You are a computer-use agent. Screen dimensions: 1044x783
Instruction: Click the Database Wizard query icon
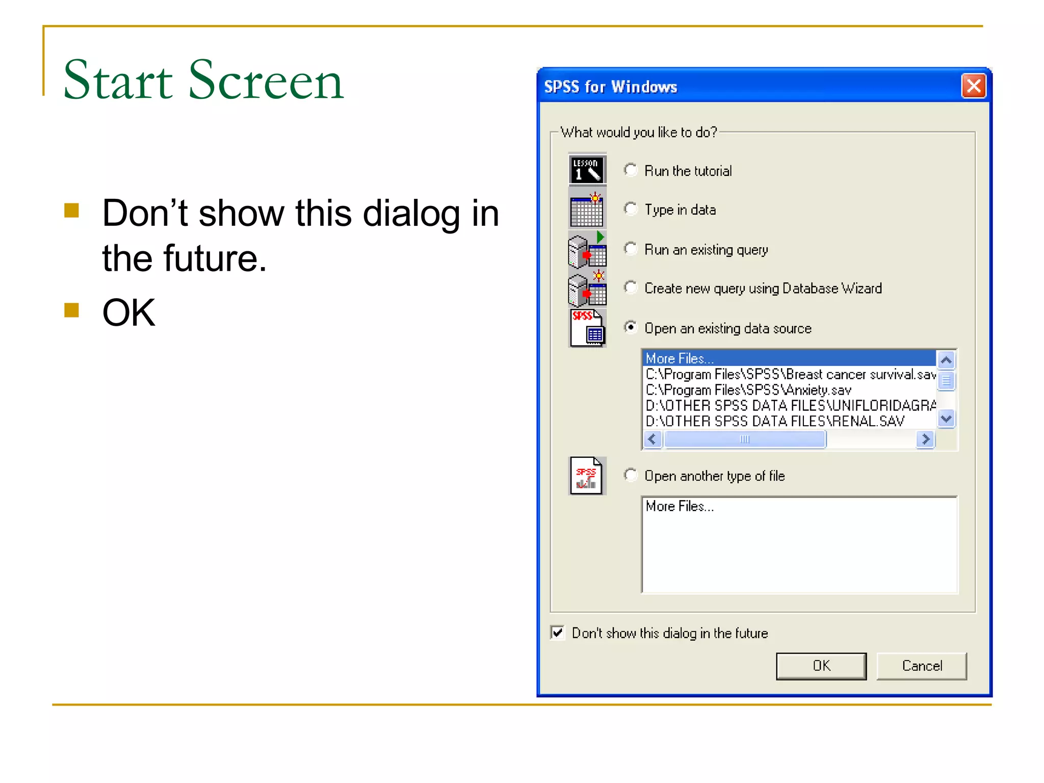click(x=587, y=288)
